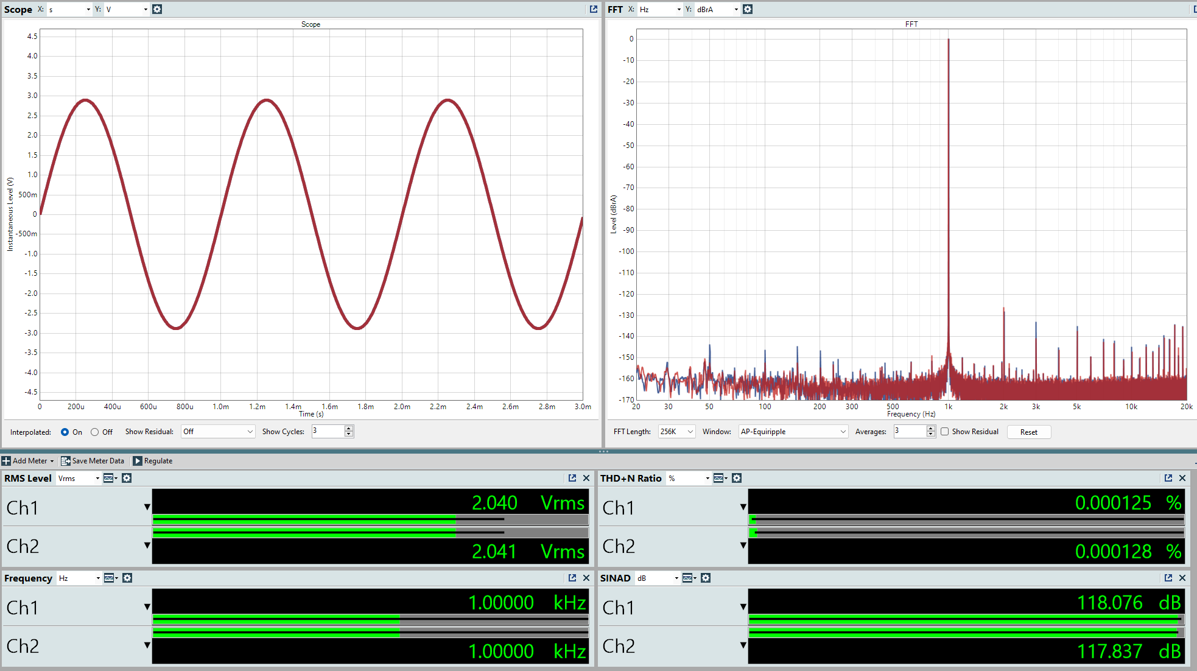The image size is (1197, 671).
Task: Open the Scope panel settings gear
Action: [157, 9]
